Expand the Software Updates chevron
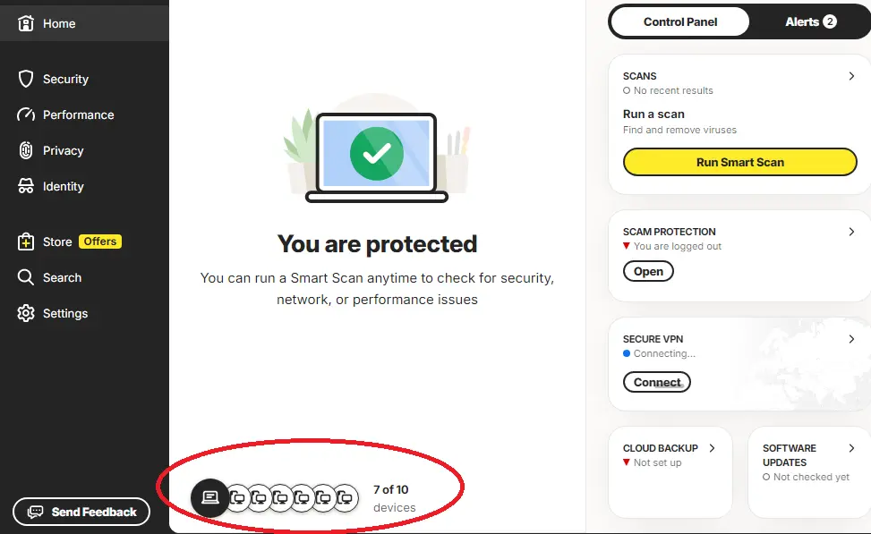Viewport: 871px width, 534px height. tap(851, 448)
